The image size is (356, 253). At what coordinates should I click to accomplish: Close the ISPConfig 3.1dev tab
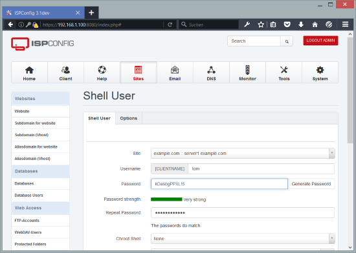pyautogui.click(x=78, y=13)
